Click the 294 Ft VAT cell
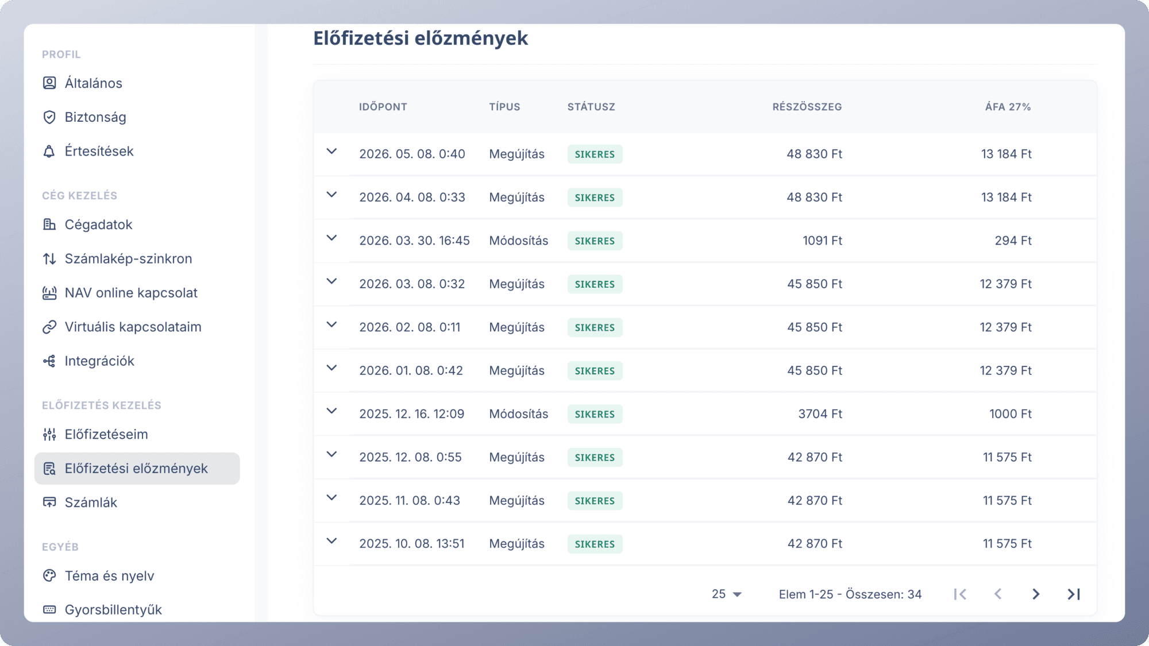Viewport: 1149px width, 646px height. click(1013, 241)
